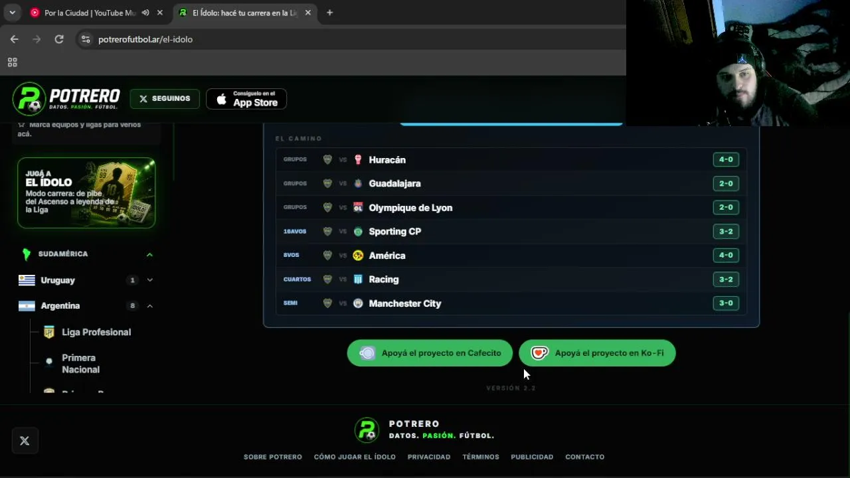Open Primera Nacional league
The image size is (850, 478).
80,364
